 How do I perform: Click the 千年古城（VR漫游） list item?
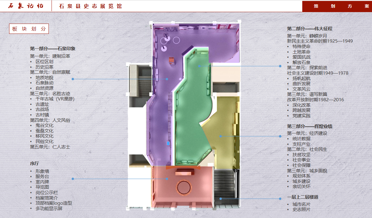pyautogui.click(x=55, y=99)
